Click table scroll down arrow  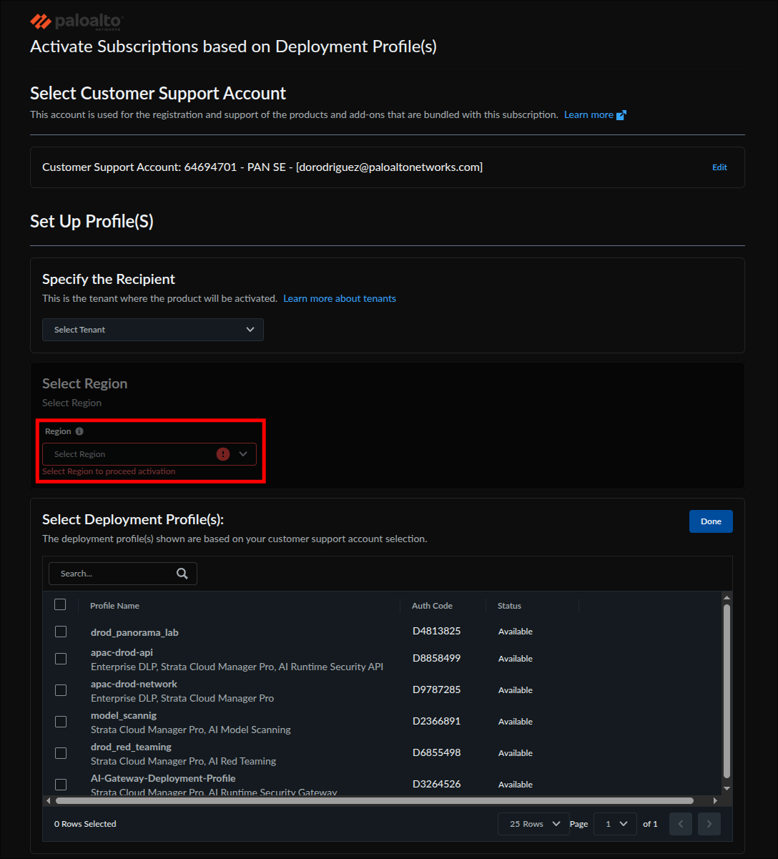pyautogui.click(x=727, y=788)
